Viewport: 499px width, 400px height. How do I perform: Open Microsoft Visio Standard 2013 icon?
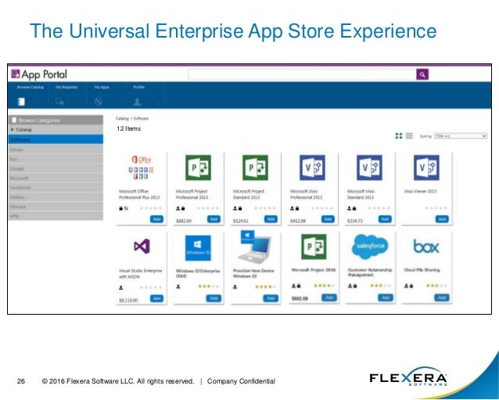tap(369, 168)
